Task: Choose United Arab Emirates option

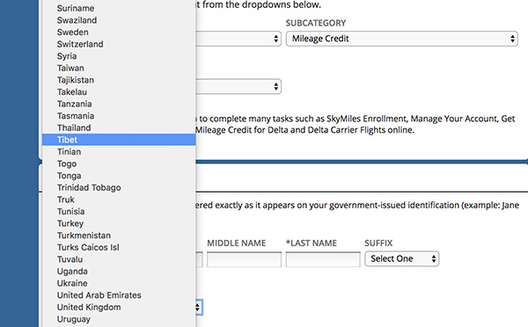Action: 119,295
